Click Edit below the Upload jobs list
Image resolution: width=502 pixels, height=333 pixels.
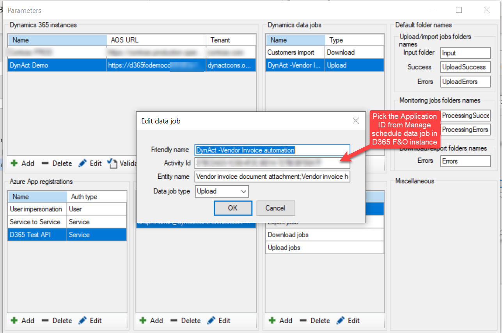coord(348,321)
